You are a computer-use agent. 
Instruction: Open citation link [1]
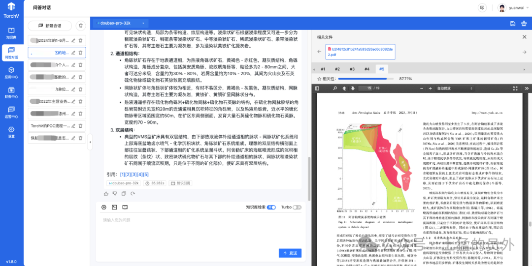coord(123,175)
